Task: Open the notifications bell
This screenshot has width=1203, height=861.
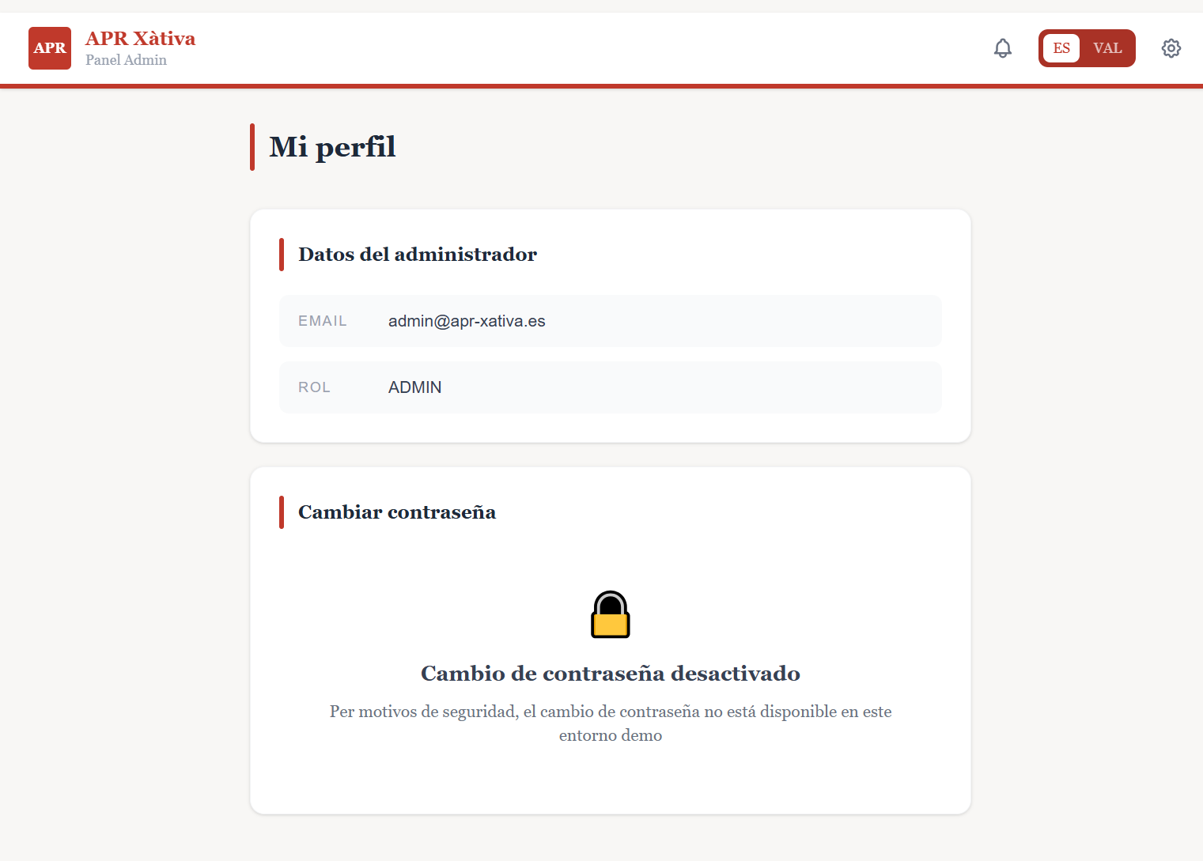Action: 1002,48
